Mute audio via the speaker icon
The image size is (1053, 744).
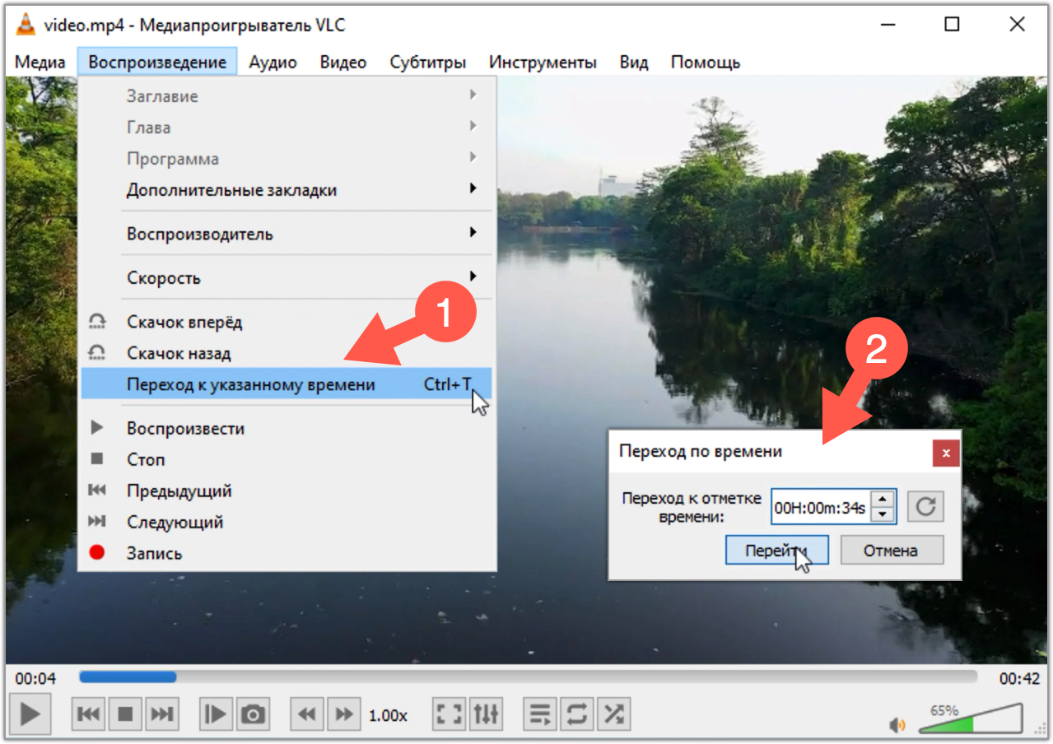click(x=897, y=725)
